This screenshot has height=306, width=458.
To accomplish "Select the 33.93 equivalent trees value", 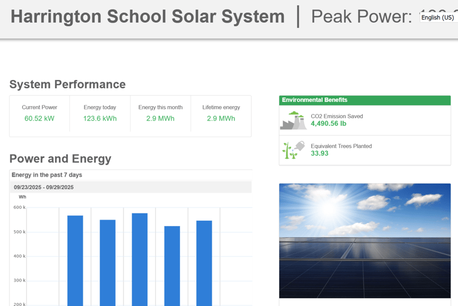I will click(320, 153).
